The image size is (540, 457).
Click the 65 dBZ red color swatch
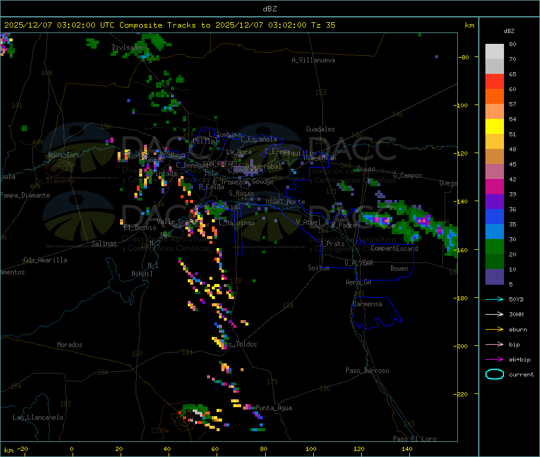(x=494, y=81)
